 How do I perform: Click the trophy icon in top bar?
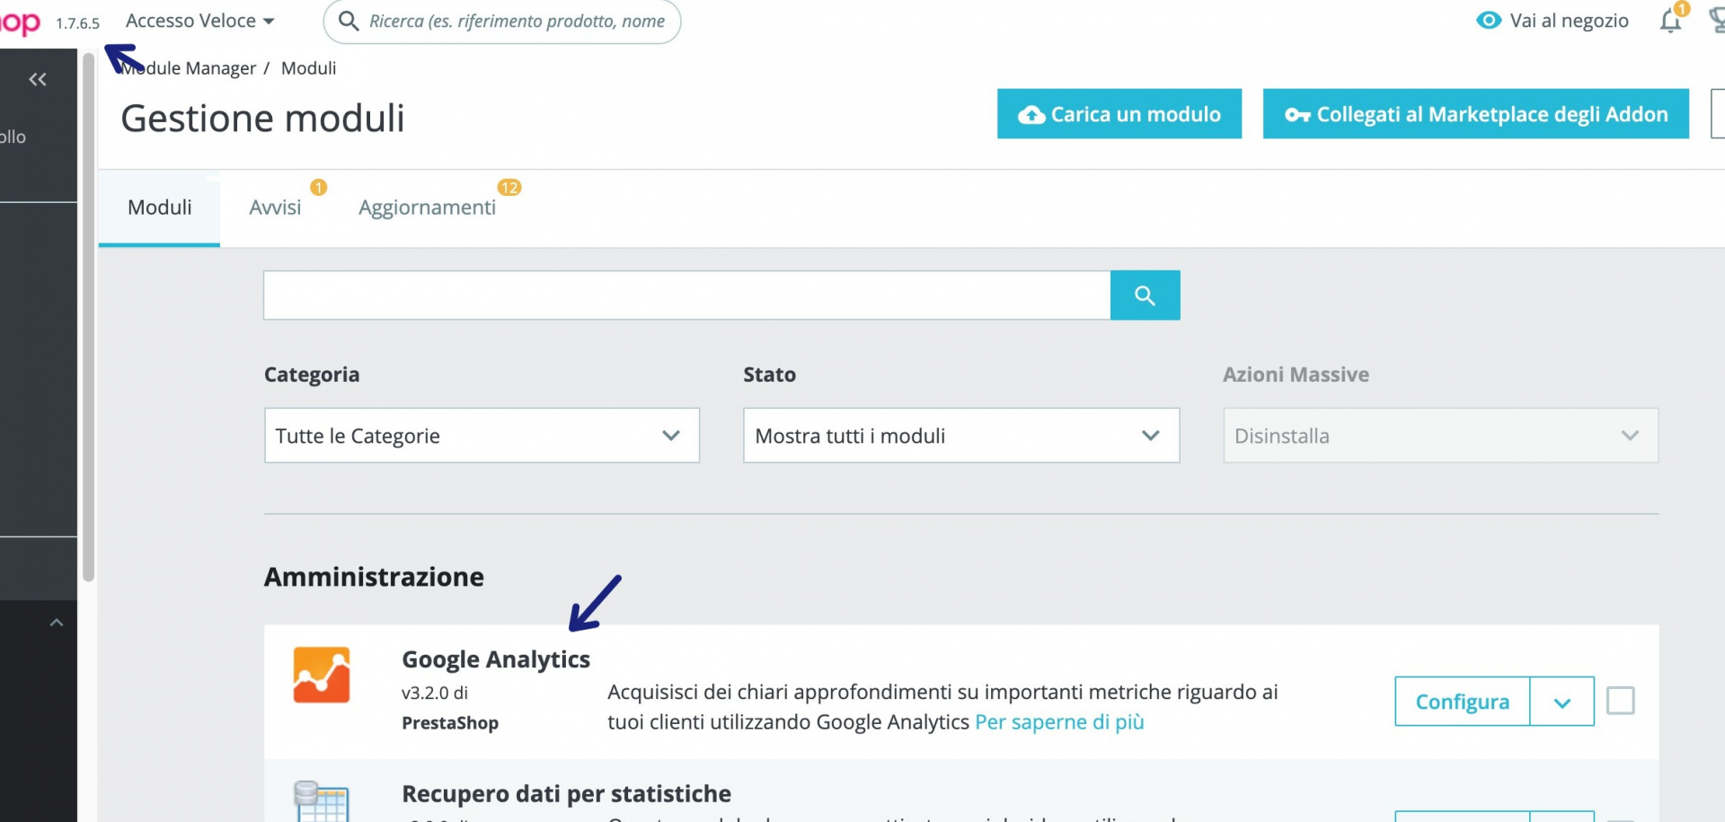tap(1716, 21)
